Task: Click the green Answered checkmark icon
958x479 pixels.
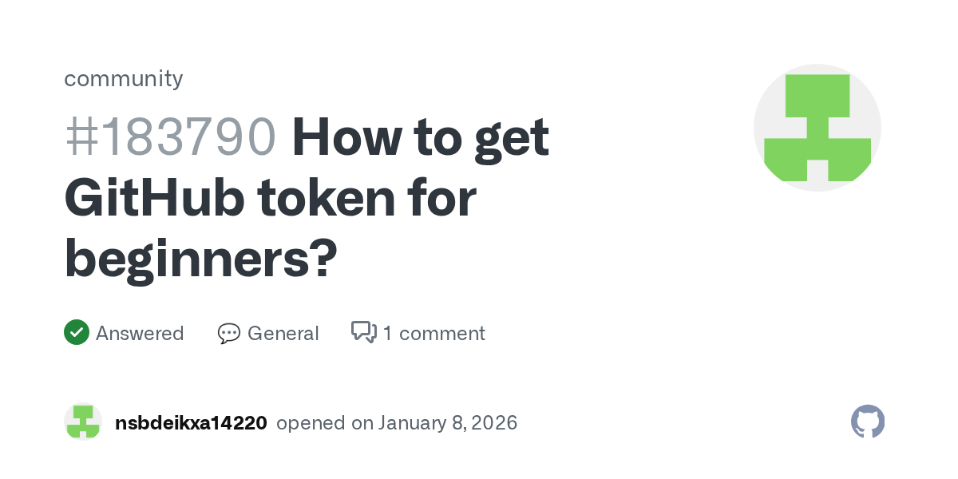Action: tap(76, 332)
